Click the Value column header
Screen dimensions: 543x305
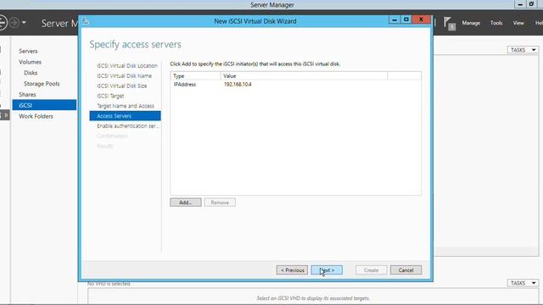click(x=304, y=75)
